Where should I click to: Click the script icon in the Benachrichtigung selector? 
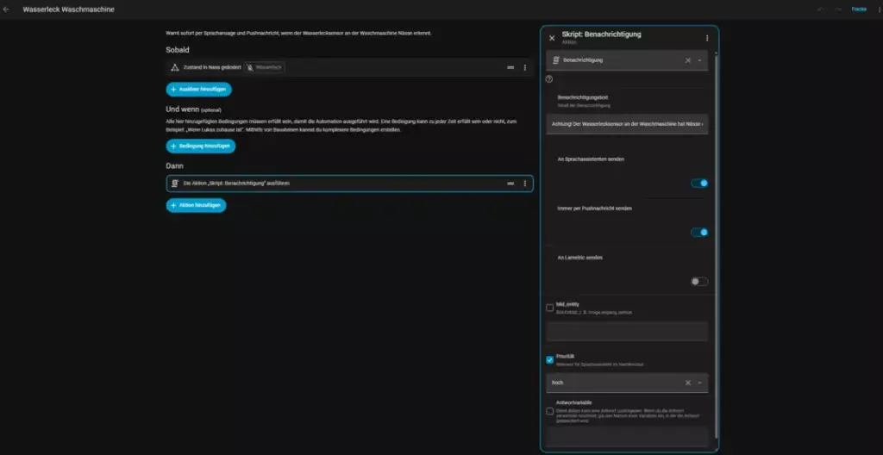click(556, 59)
